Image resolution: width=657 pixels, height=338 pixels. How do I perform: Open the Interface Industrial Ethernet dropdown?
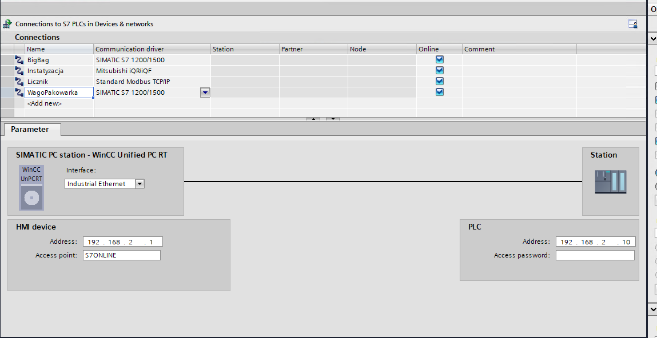(x=140, y=184)
